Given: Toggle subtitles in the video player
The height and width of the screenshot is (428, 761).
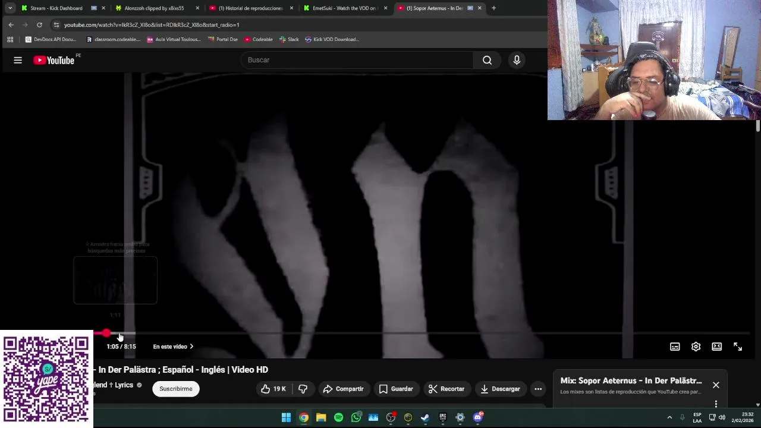Looking at the screenshot, I should (x=675, y=347).
